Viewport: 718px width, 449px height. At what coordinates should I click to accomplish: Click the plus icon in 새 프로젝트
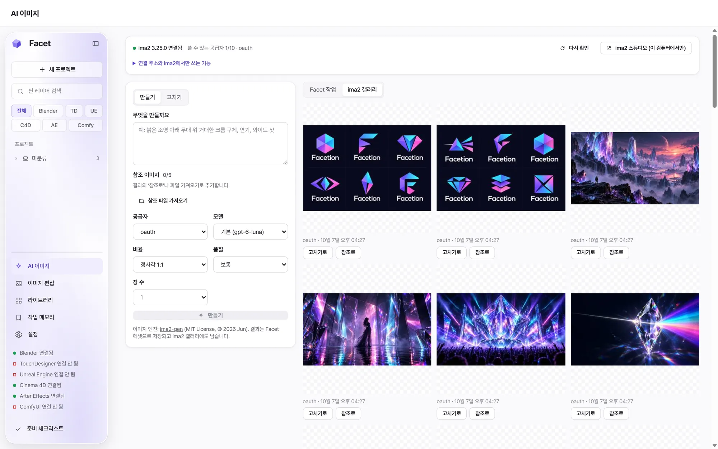coord(42,69)
